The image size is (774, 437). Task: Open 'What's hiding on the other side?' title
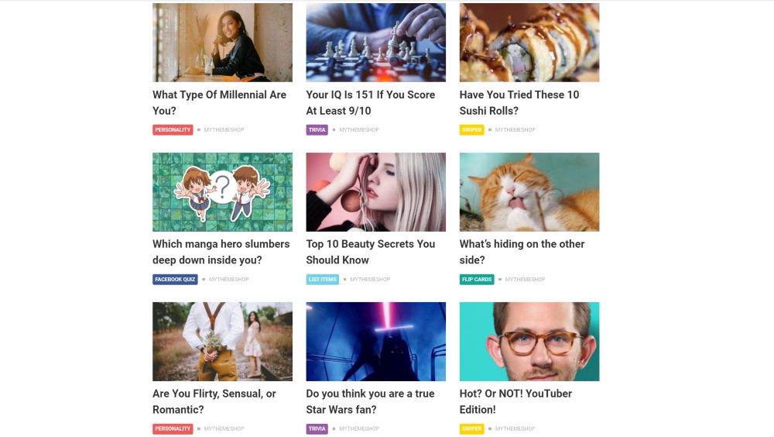coord(522,252)
